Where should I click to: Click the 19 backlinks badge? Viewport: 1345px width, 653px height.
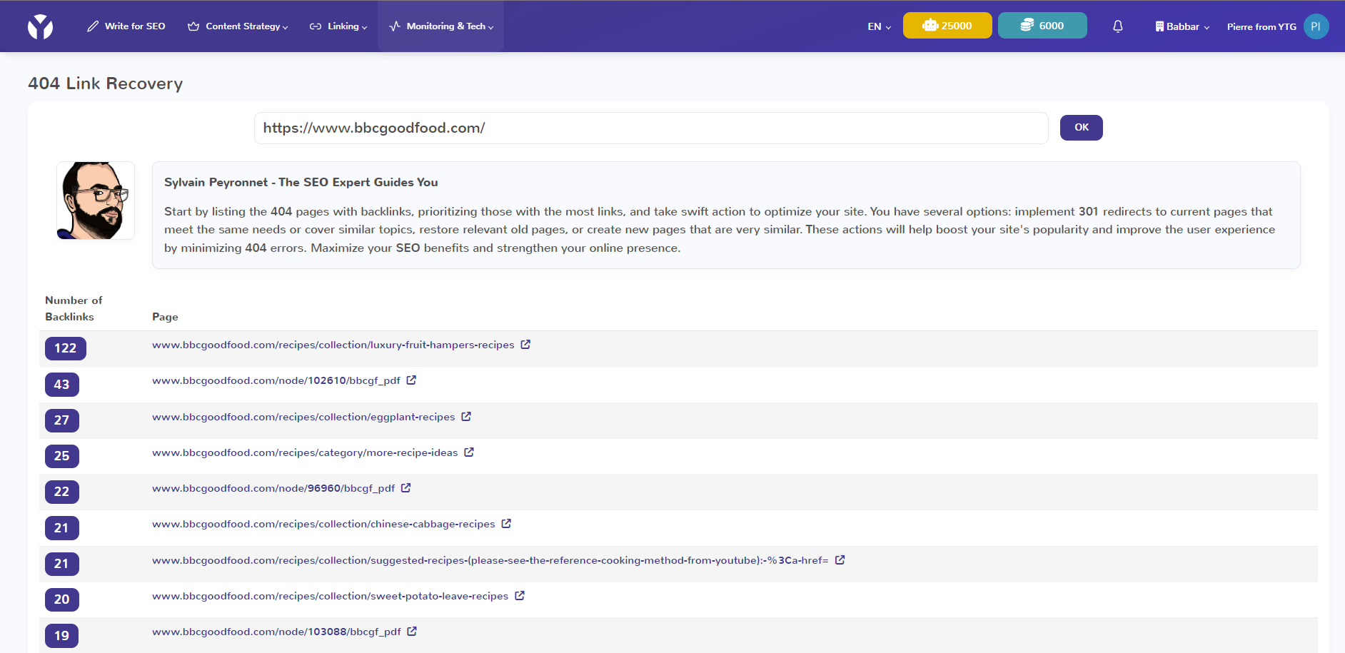tap(61, 636)
